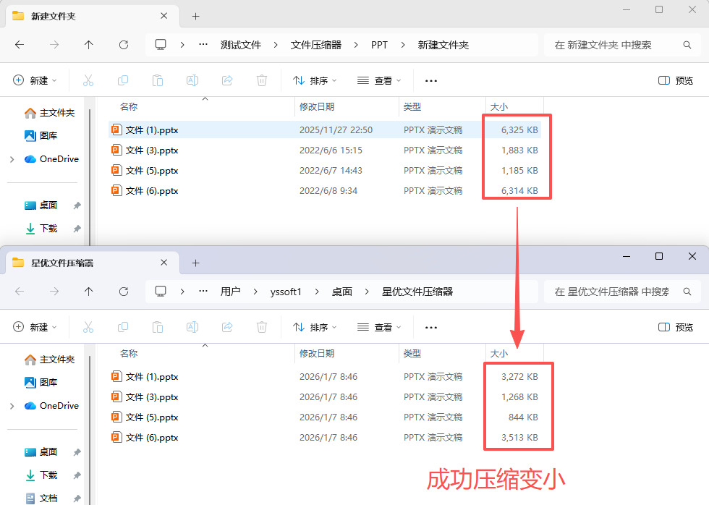Select 文件 (5).pptx sized 844 KB

click(325, 417)
